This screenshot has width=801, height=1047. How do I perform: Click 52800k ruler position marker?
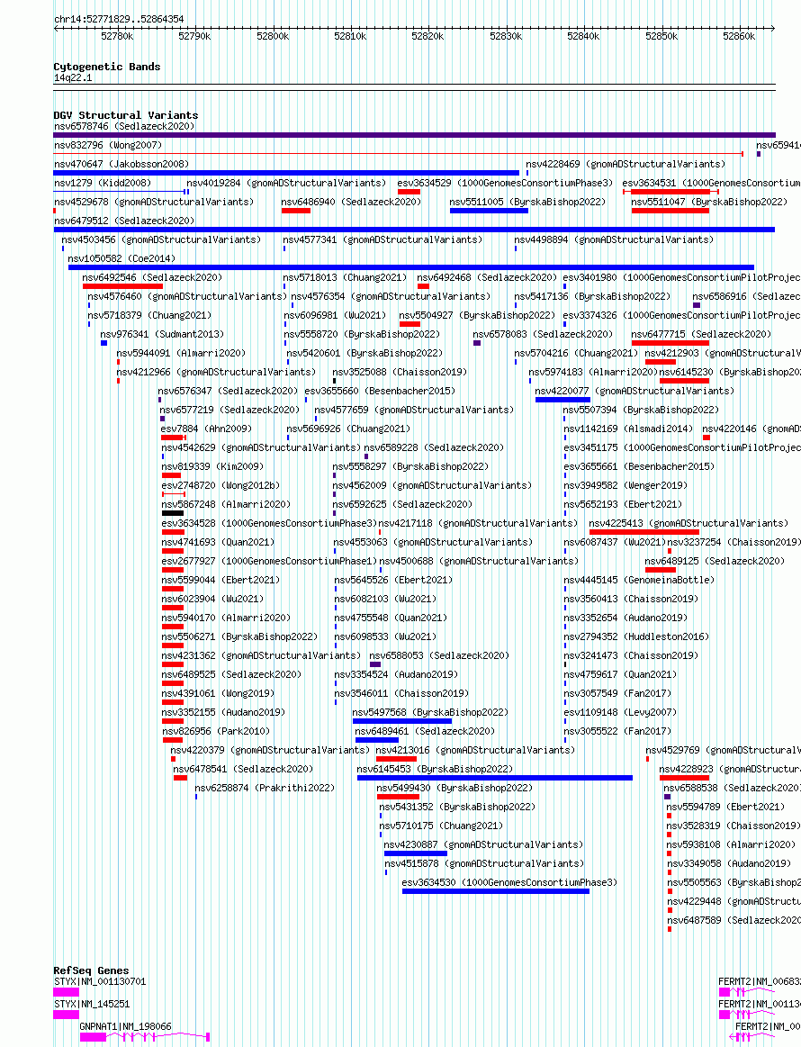pos(273,36)
